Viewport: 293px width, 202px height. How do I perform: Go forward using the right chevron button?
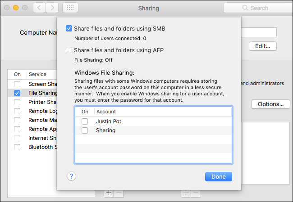click(x=52, y=8)
